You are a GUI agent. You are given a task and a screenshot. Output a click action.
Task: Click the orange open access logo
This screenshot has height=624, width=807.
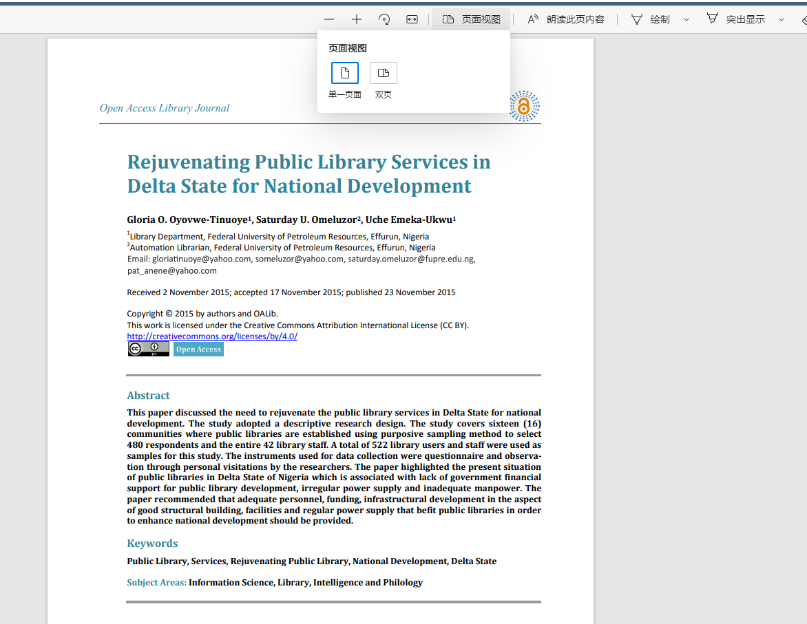pos(525,106)
